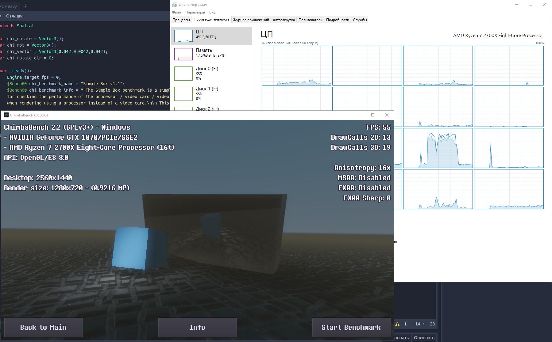Open the Info button in ChimbaBench
Image resolution: width=552 pixels, height=342 pixels.
tap(197, 327)
